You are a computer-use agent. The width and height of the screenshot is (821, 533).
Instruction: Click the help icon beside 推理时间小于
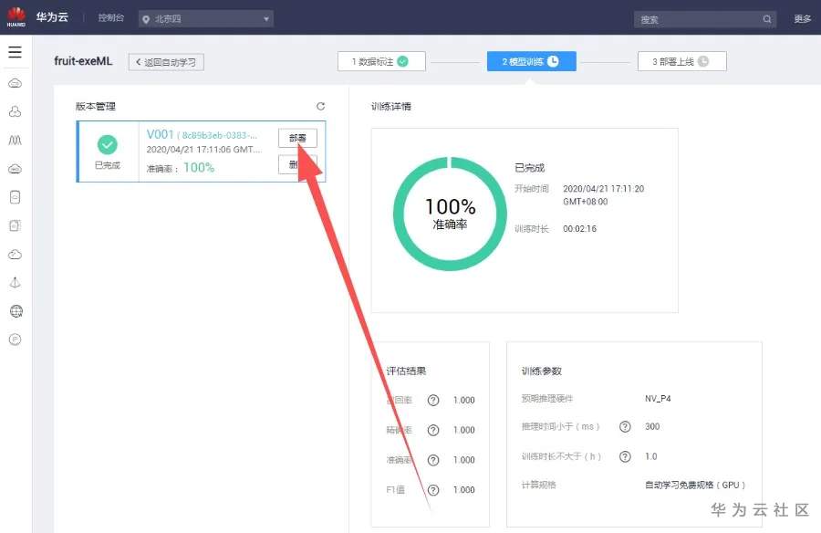click(x=625, y=426)
